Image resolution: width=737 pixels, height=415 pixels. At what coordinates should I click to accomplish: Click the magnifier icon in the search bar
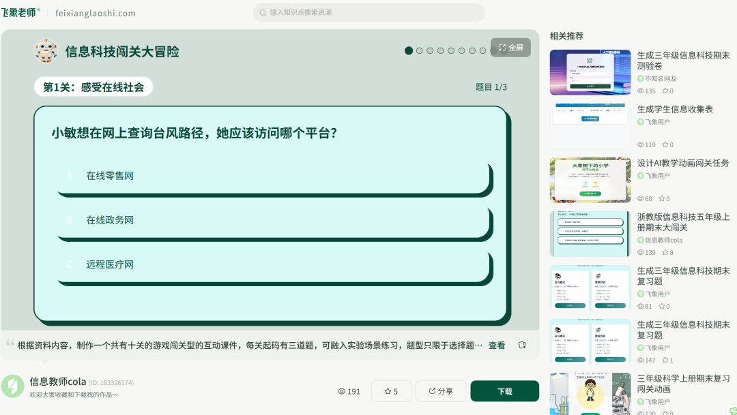(263, 12)
